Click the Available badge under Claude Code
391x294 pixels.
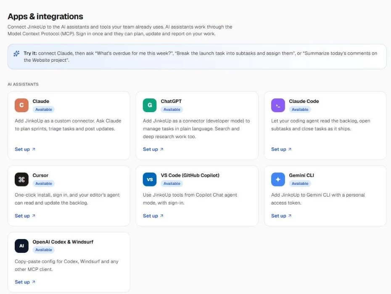coord(300,109)
